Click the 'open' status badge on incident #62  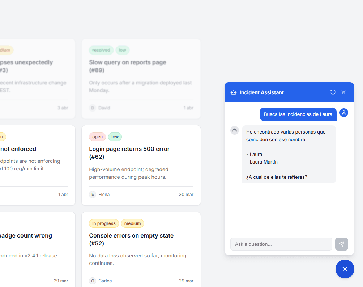97,137
